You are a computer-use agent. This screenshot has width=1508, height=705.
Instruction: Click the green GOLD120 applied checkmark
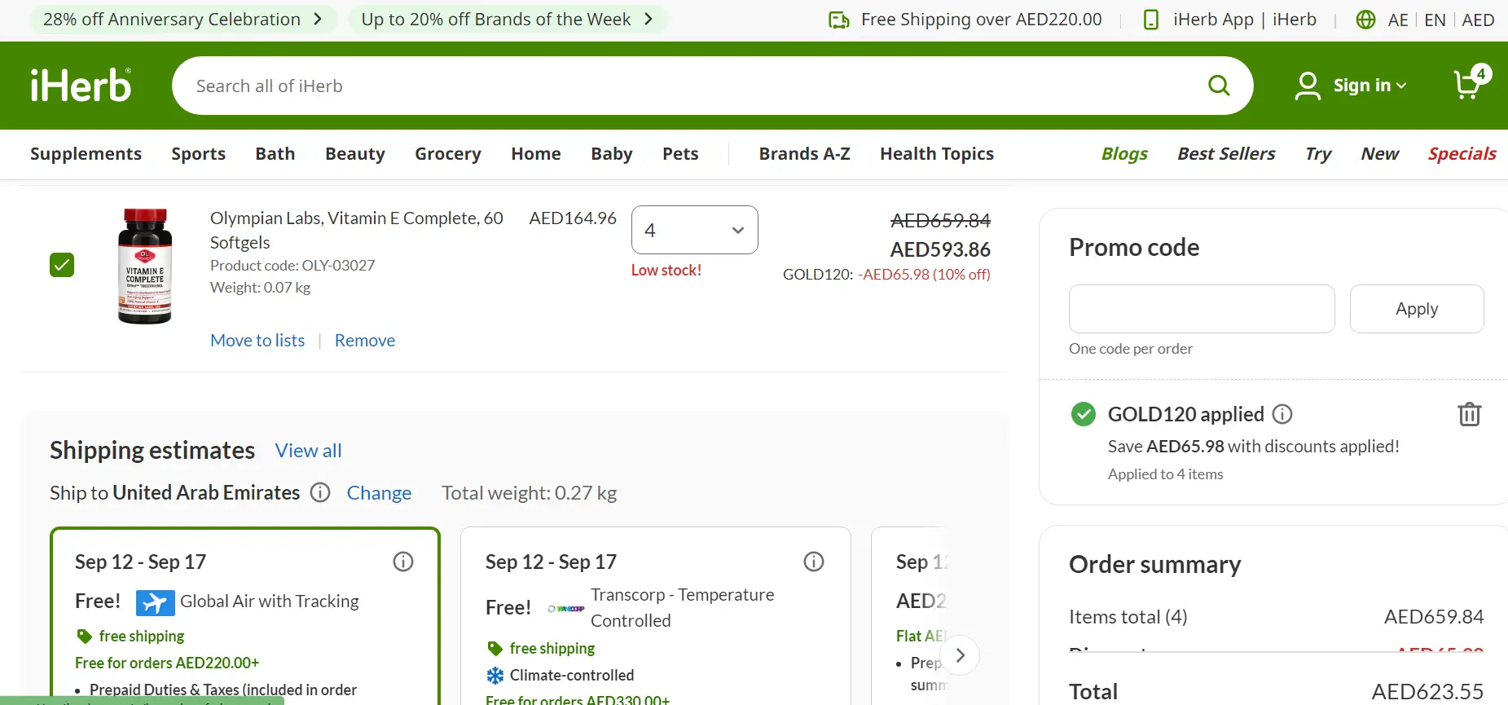1084,414
